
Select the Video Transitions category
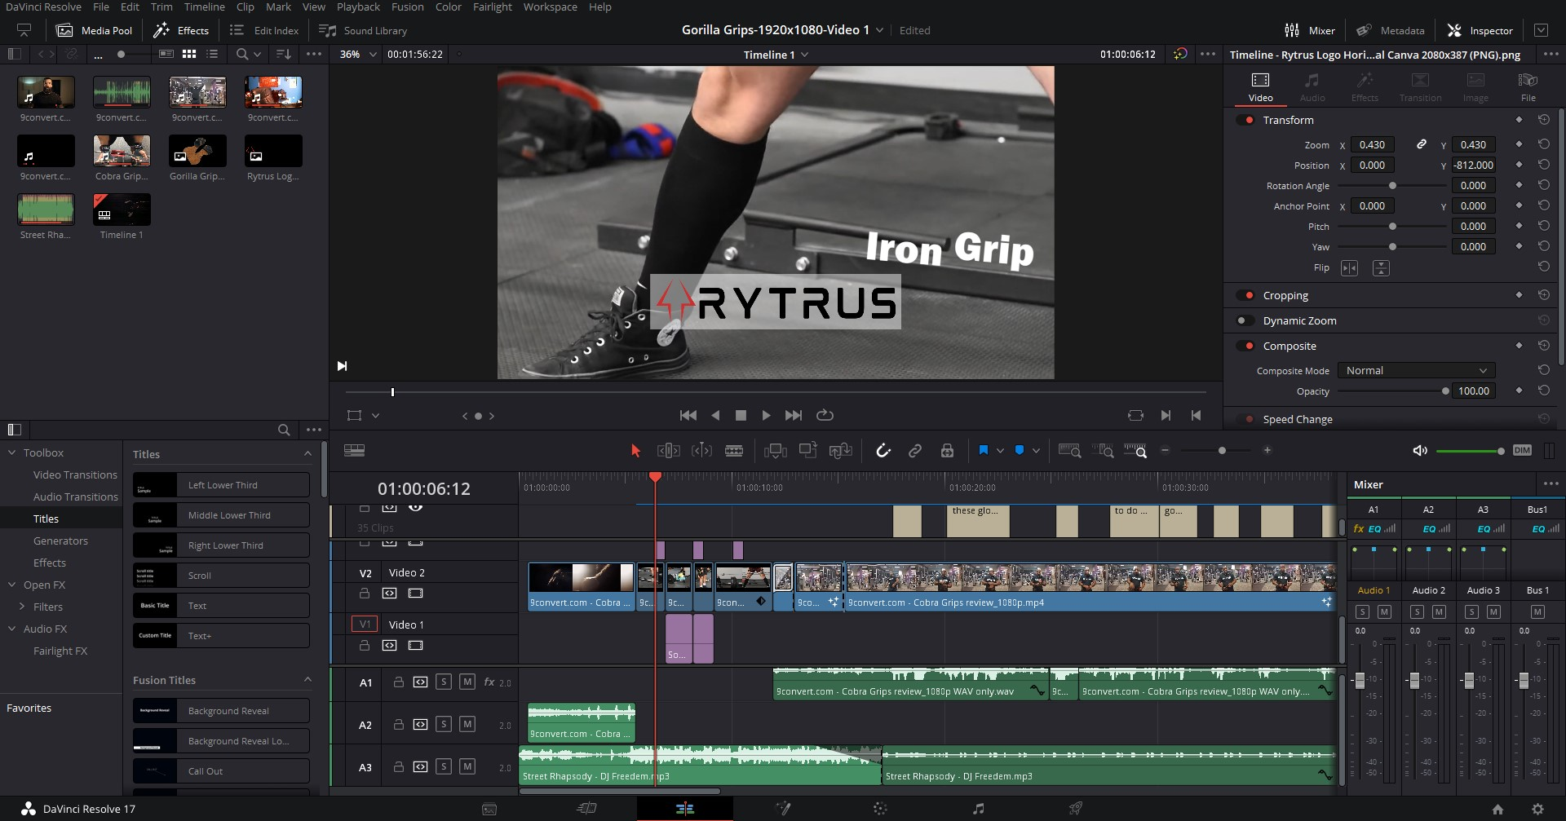point(75,475)
